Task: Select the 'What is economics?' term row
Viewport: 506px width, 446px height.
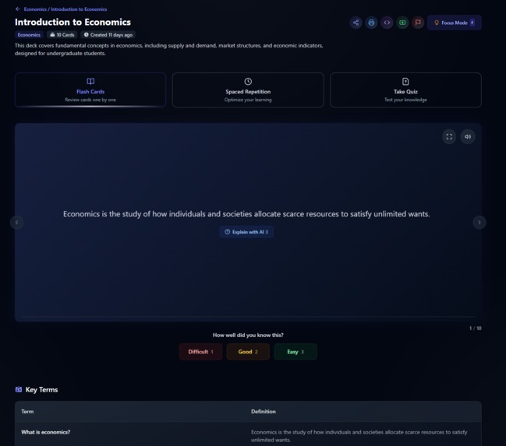Action: click(248, 434)
